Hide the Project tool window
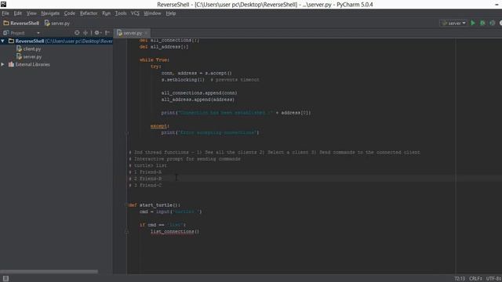Image resolution: width=502 pixels, height=282 pixels. click(107, 33)
